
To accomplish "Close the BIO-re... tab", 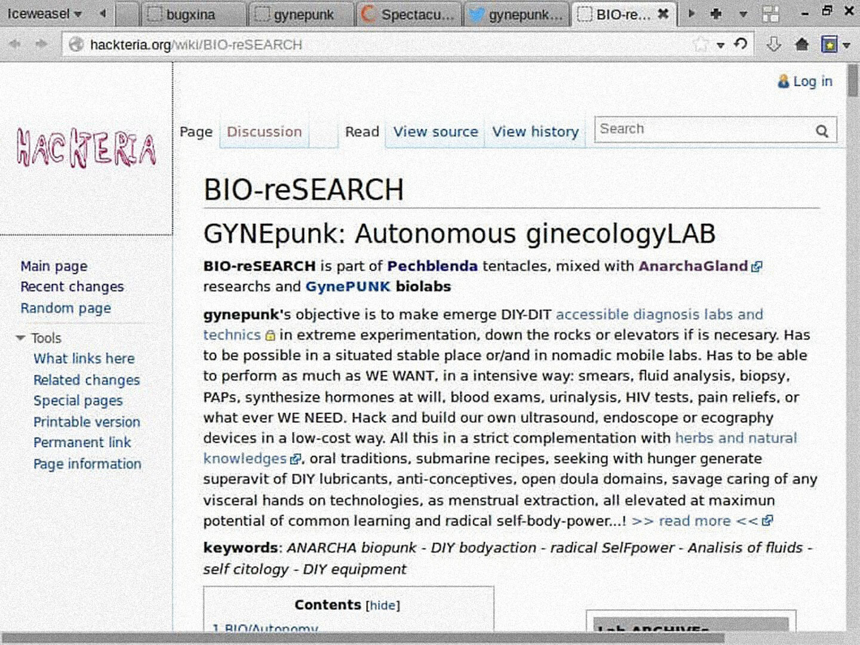I will tap(663, 14).
